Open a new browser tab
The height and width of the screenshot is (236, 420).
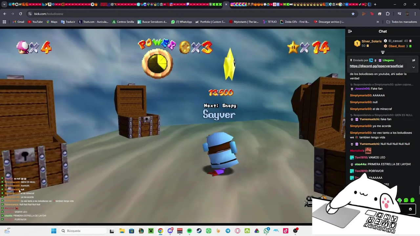click(375, 5)
